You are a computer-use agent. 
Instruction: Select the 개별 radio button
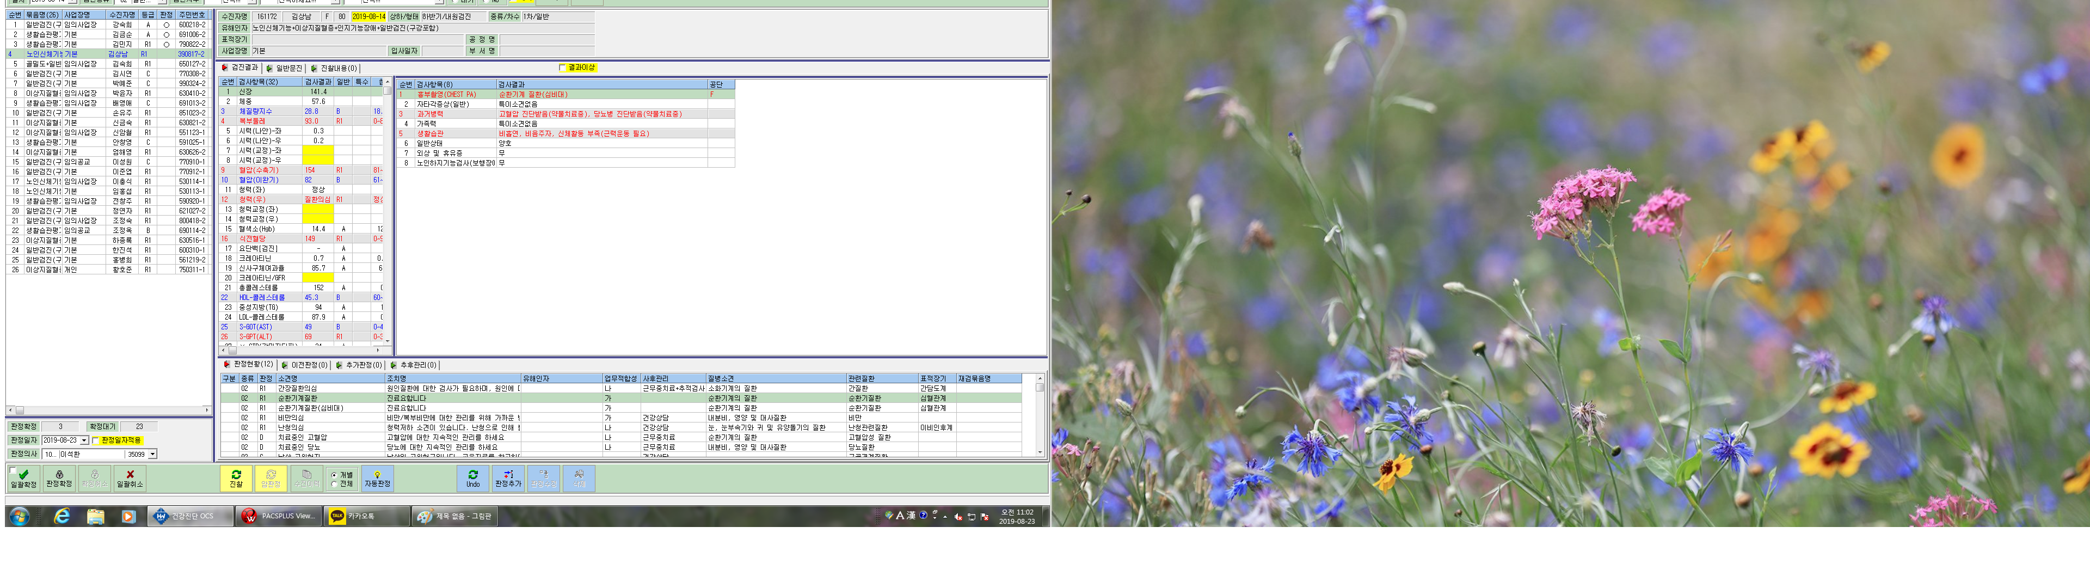(x=334, y=474)
